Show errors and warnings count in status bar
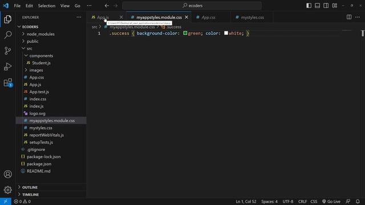 click(22, 202)
